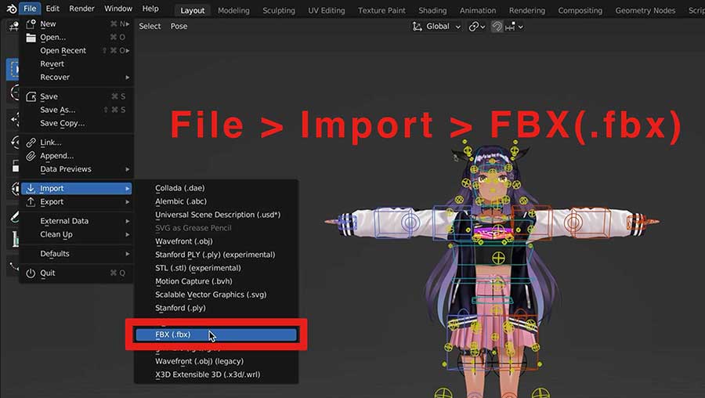Switch to the Shading workspace tab
The height and width of the screenshot is (398, 705).
click(x=432, y=10)
